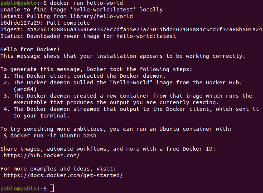
Task: Click the top 'pablo@pablo' prompt
Action: pos(18,3)
